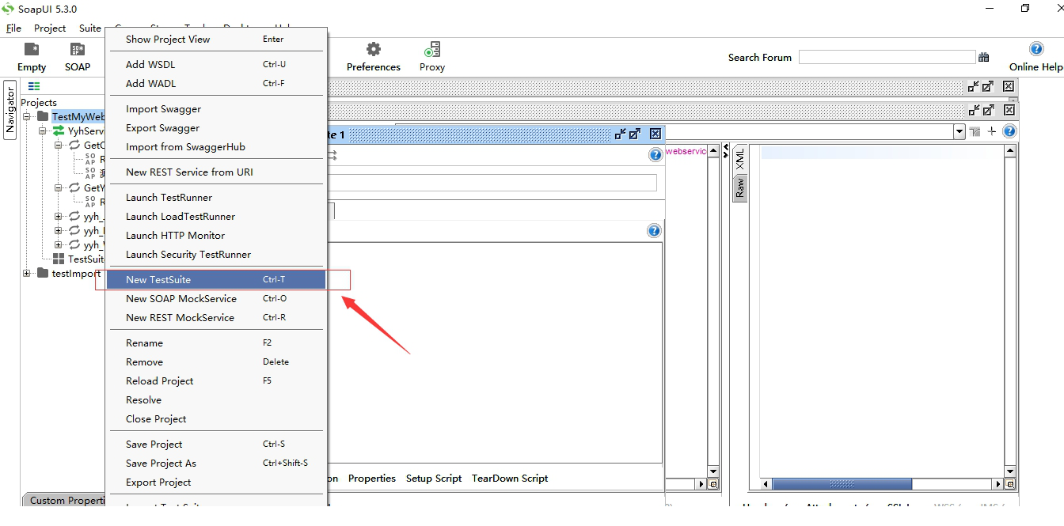1064x526 pixels.
Task: Collapse the YyhServ interface node
Action: point(42,131)
